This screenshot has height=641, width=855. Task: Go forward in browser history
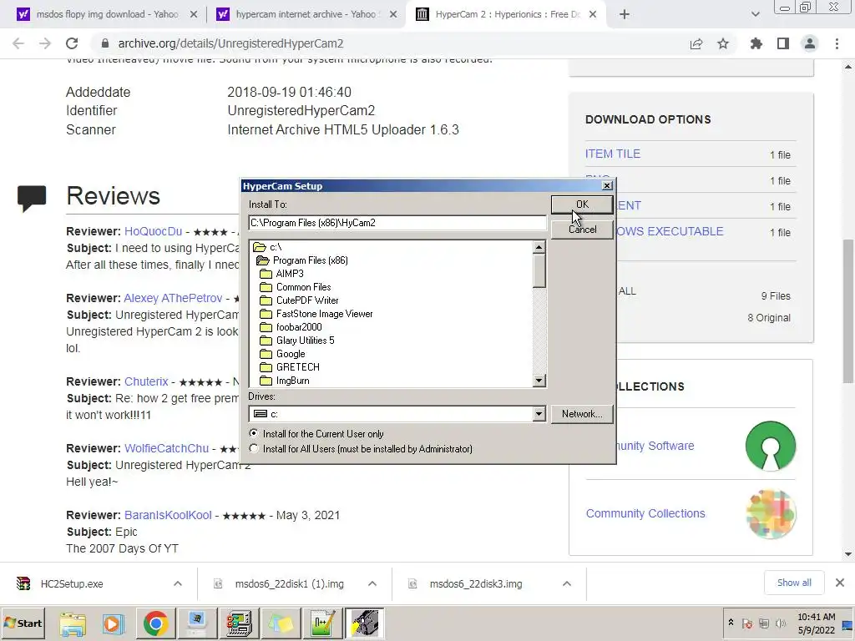point(45,43)
